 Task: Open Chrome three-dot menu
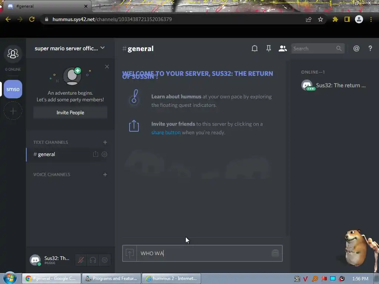point(371,19)
